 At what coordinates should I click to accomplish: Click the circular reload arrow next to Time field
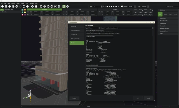click(x=104, y=6)
